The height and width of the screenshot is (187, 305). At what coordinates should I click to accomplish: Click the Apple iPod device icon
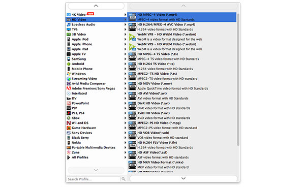coord(69,39)
